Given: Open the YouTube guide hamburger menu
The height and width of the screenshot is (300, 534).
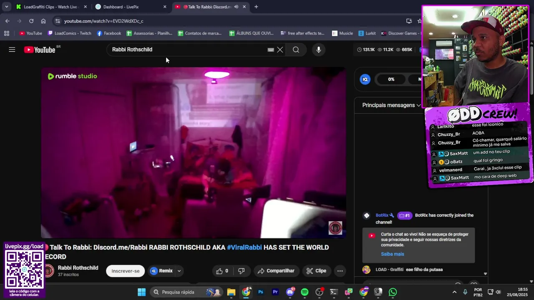Looking at the screenshot, I should [x=12, y=50].
